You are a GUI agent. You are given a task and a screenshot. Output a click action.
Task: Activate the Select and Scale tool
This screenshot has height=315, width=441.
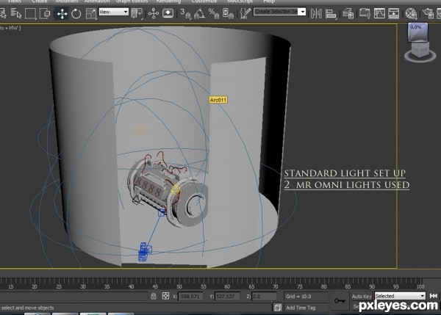coord(91,13)
